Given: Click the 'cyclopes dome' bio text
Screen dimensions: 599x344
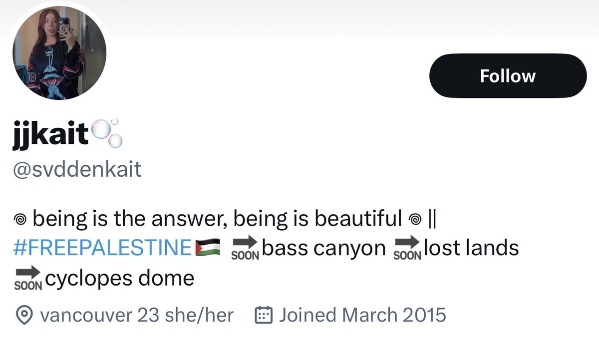Looking at the screenshot, I should point(119,278).
